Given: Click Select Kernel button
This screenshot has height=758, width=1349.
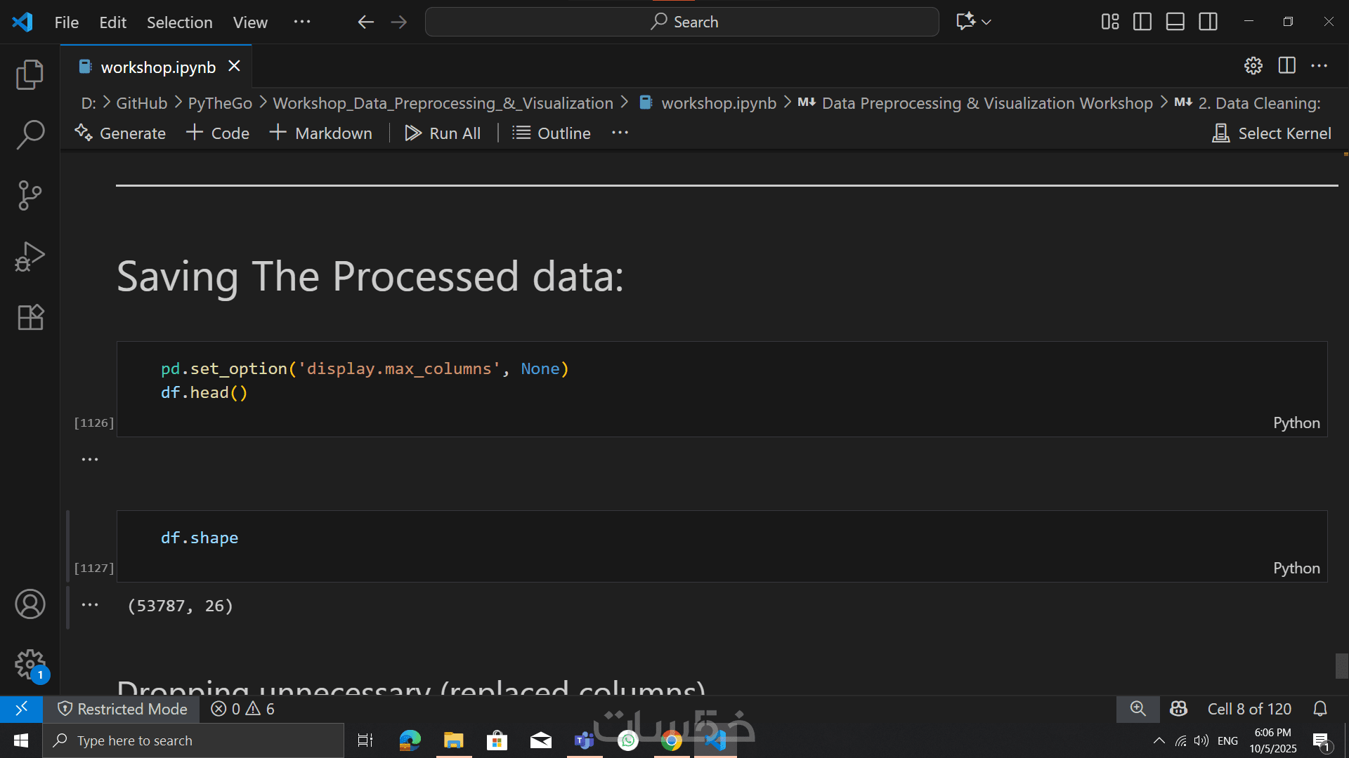Looking at the screenshot, I should pyautogui.click(x=1272, y=133).
